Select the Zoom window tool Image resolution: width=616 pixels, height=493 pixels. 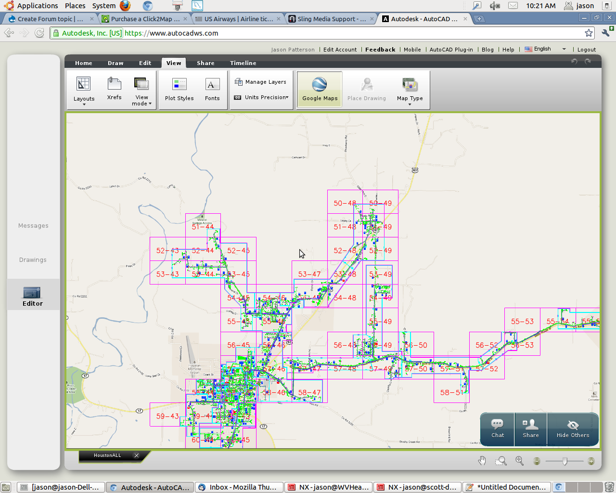[x=501, y=461]
